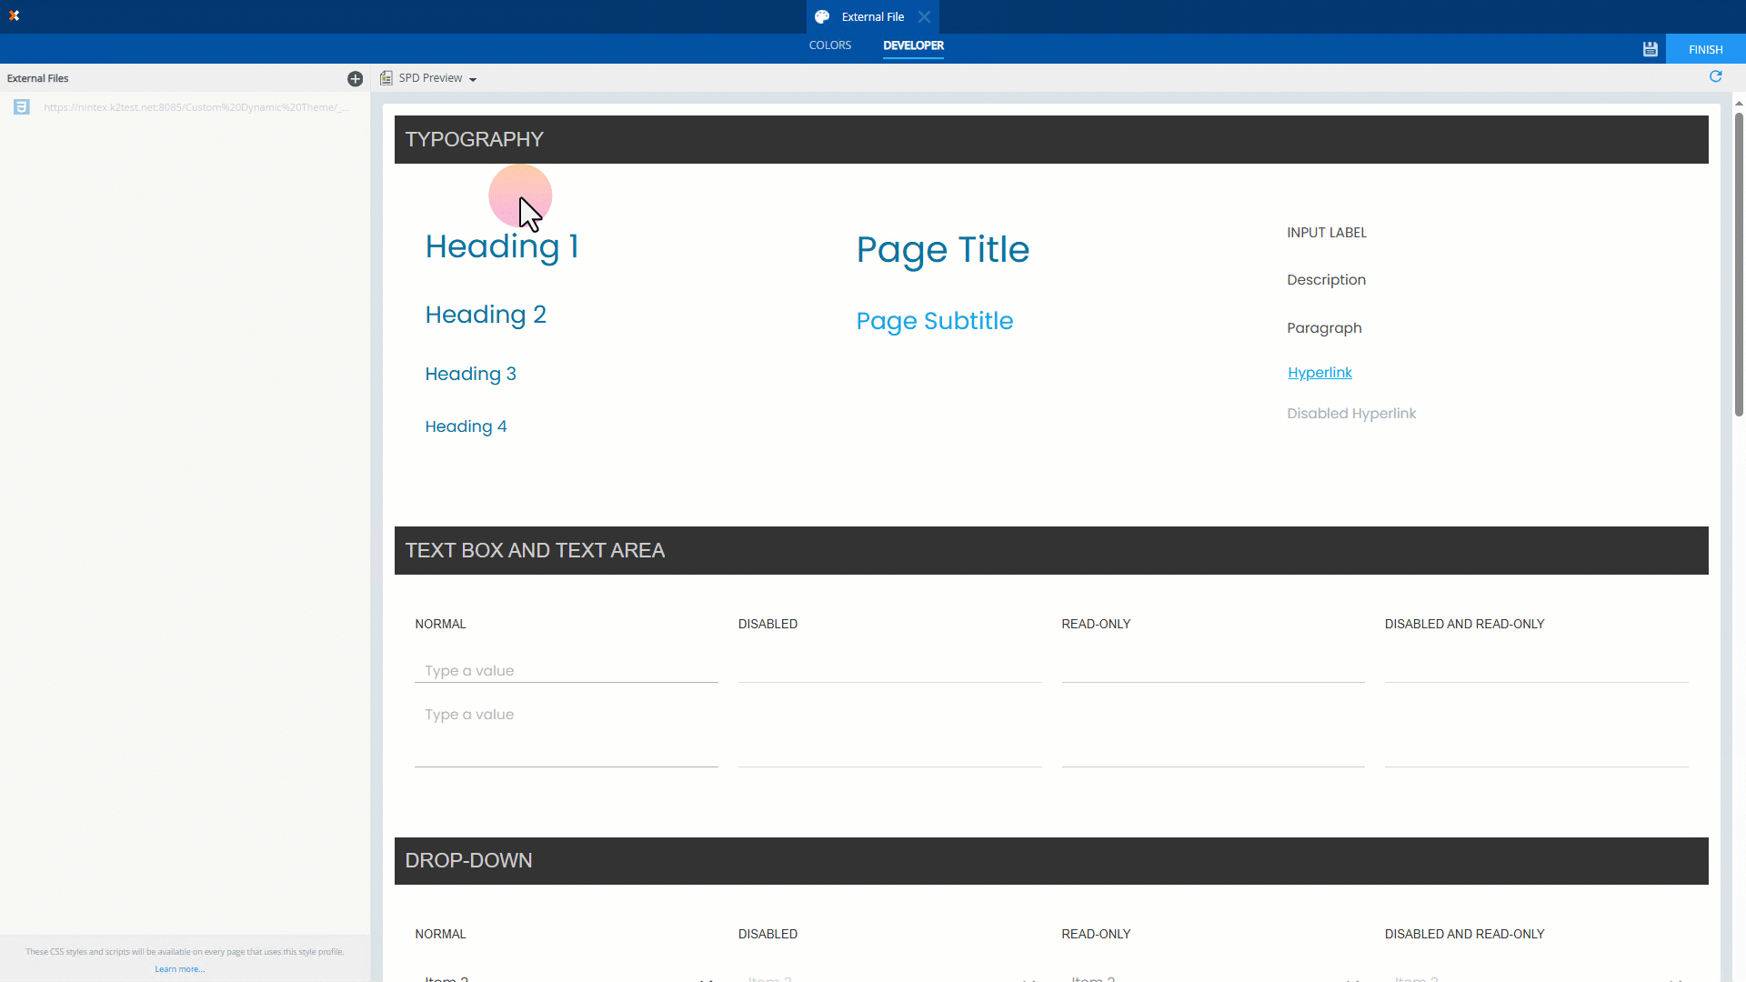The width and height of the screenshot is (1746, 982).
Task: Open the Learn more link
Action: pyautogui.click(x=179, y=969)
